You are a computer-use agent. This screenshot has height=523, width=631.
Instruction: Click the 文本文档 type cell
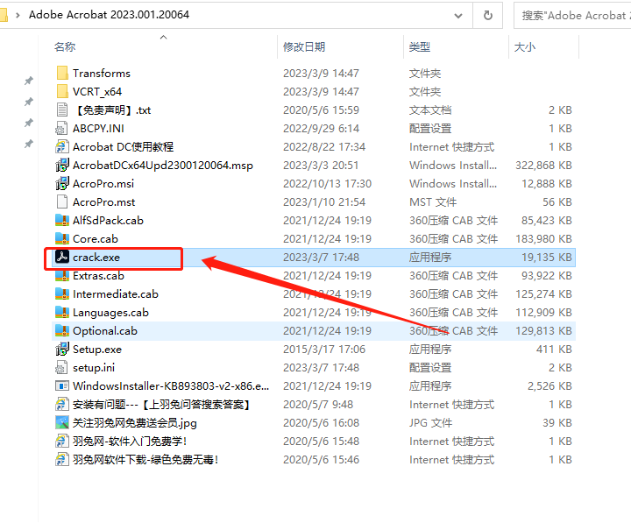430,110
